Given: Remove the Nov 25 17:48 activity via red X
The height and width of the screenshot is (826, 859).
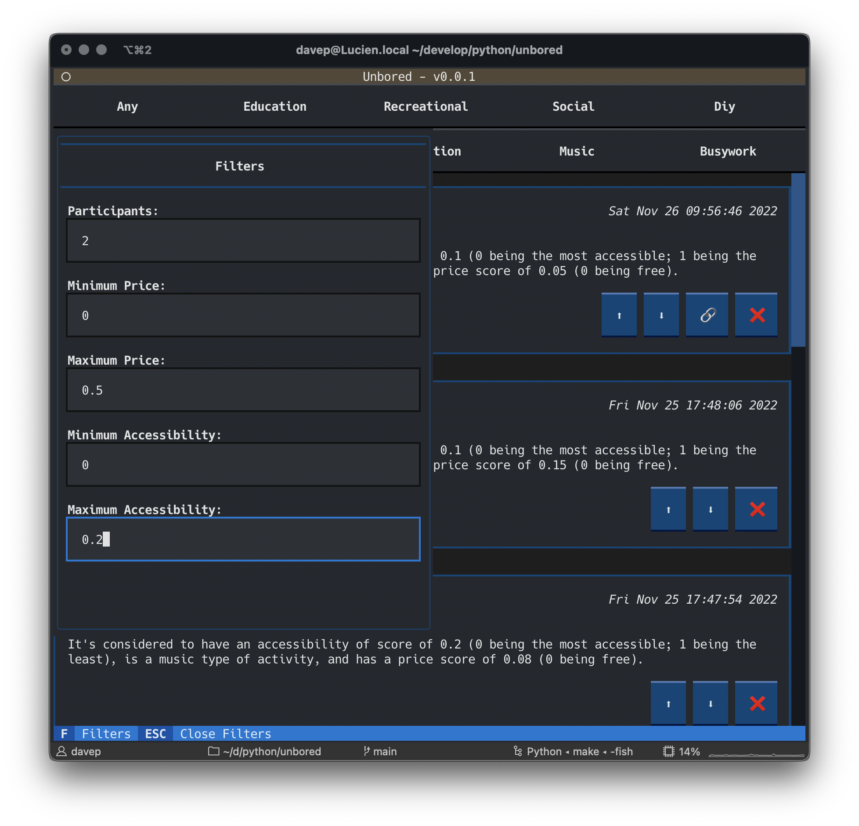Looking at the screenshot, I should (x=756, y=509).
